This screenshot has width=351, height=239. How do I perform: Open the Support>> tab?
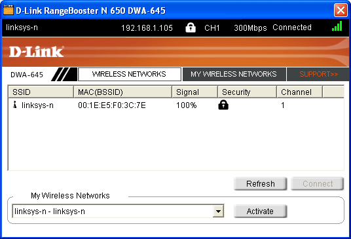point(318,74)
